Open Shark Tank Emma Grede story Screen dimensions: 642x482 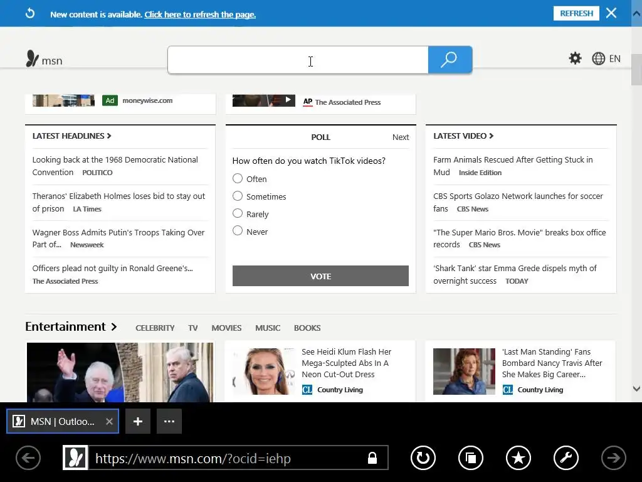(x=515, y=275)
